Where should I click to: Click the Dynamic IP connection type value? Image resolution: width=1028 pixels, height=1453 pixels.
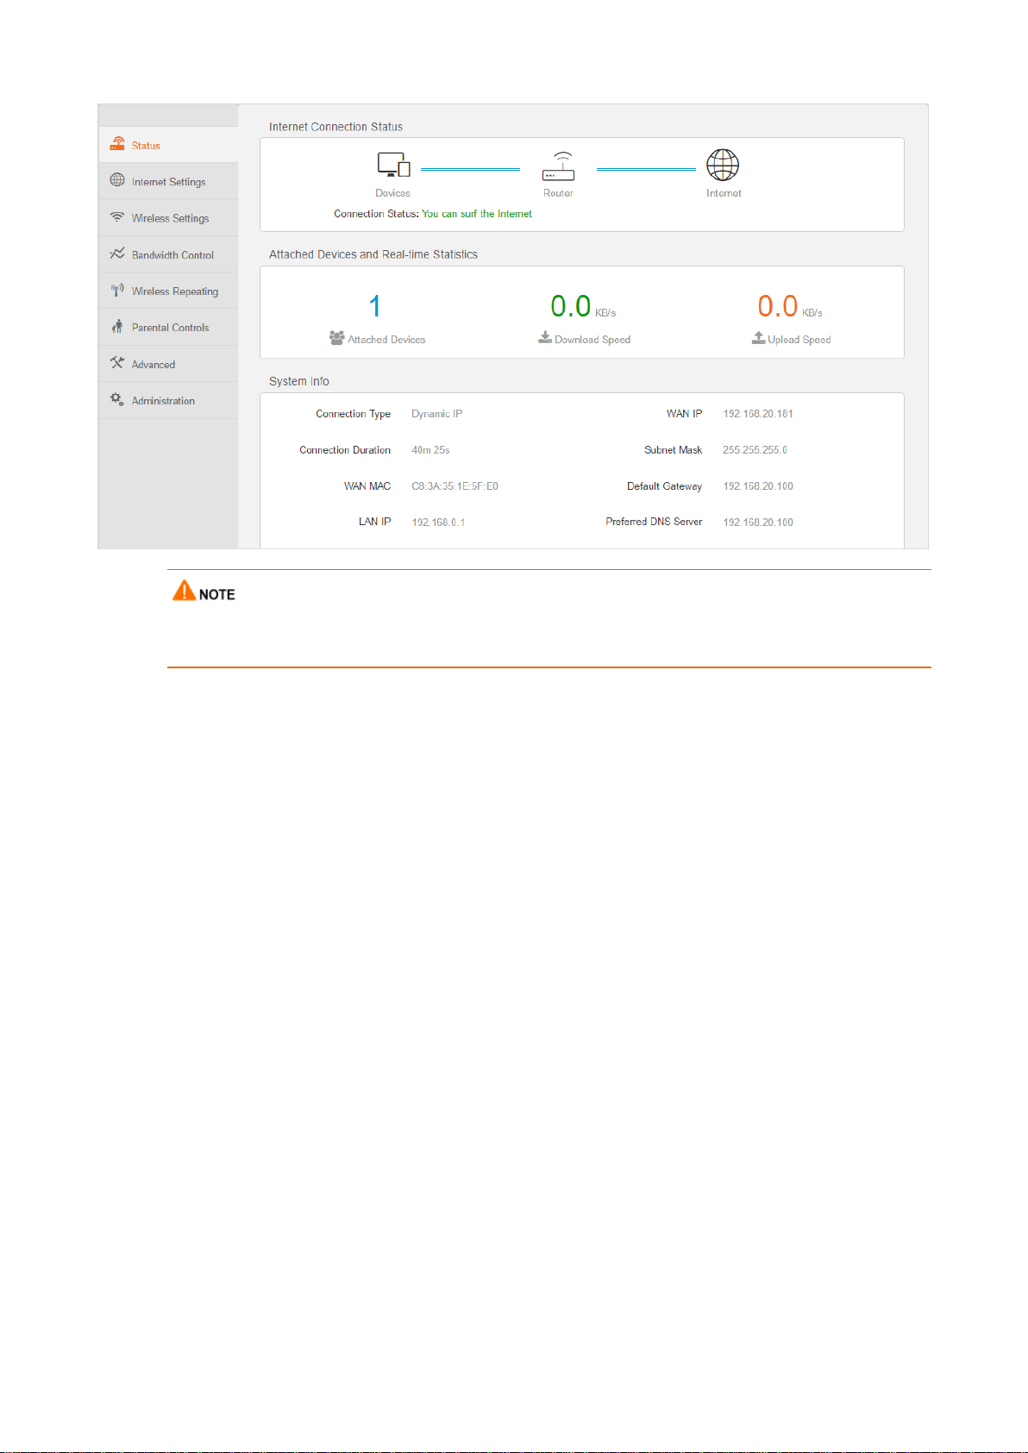tap(437, 414)
